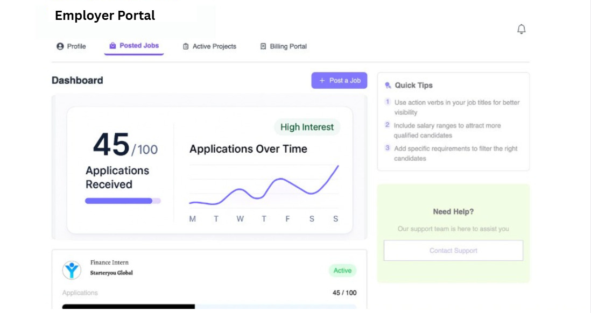Switch to the Active Projects tab
The image size is (591, 313).
[x=214, y=47]
